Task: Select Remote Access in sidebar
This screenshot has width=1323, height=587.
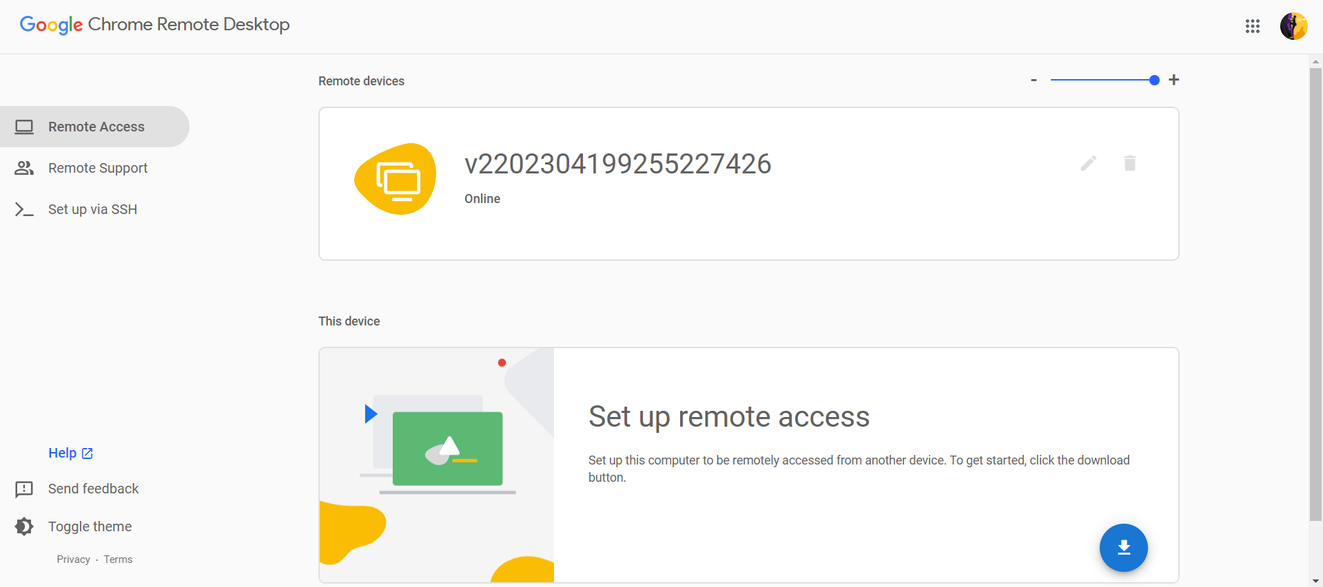Action: tap(94, 127)
